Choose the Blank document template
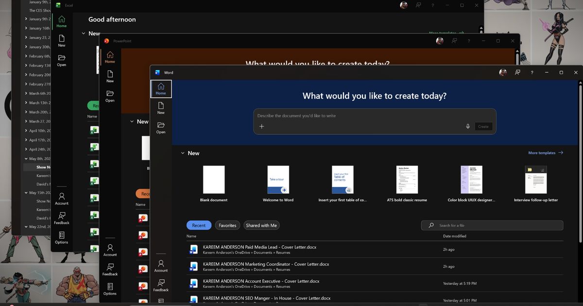583x306 pixels. coord(214,184)
